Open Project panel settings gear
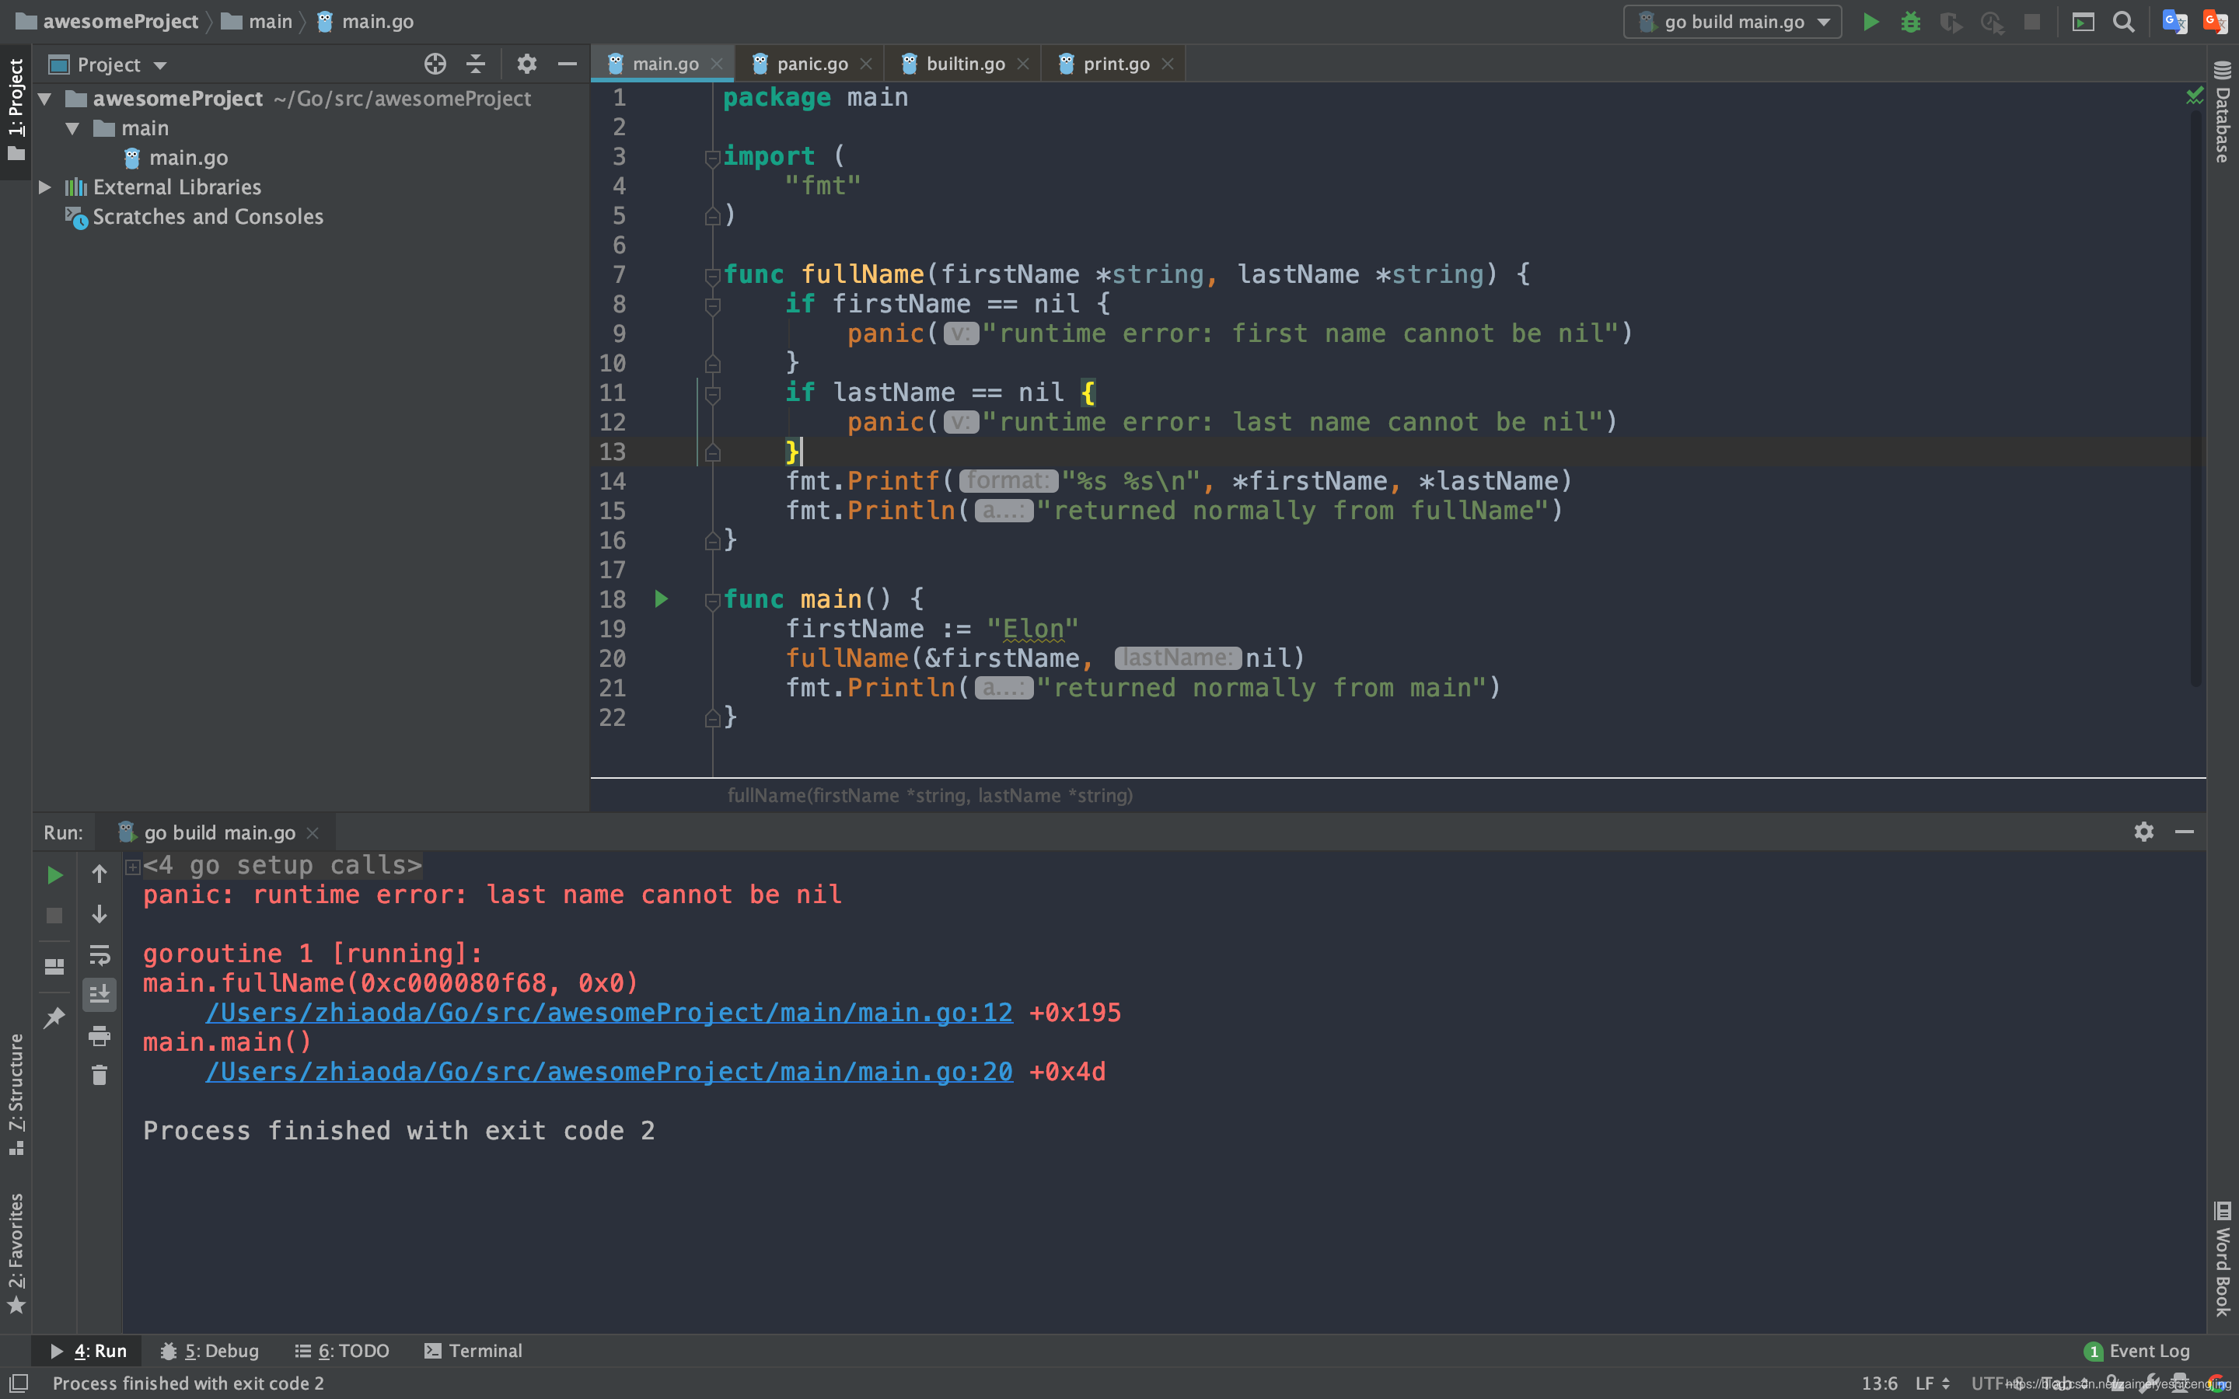The image size is (2239, 1399). pyautogui.click(x=526, y=64)
